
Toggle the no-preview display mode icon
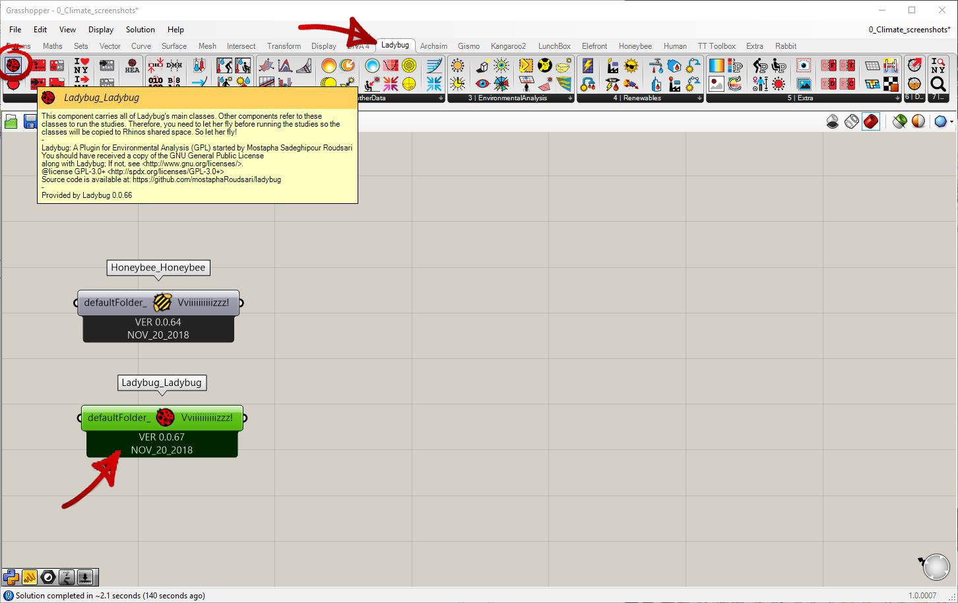[x=833, y=121]
